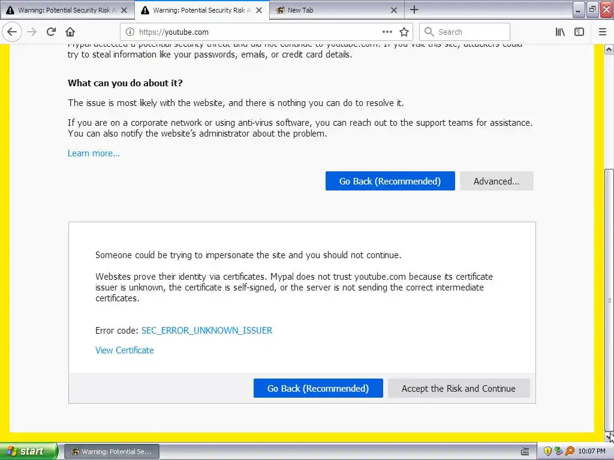Open the hamburger application menu
This screenshot has width=614, height=460.
point(603,32)
